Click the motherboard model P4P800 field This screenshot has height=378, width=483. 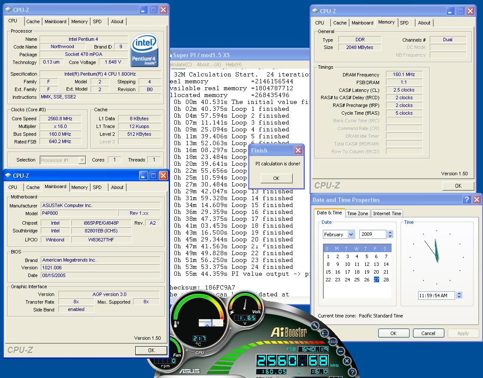pos(79,213)
